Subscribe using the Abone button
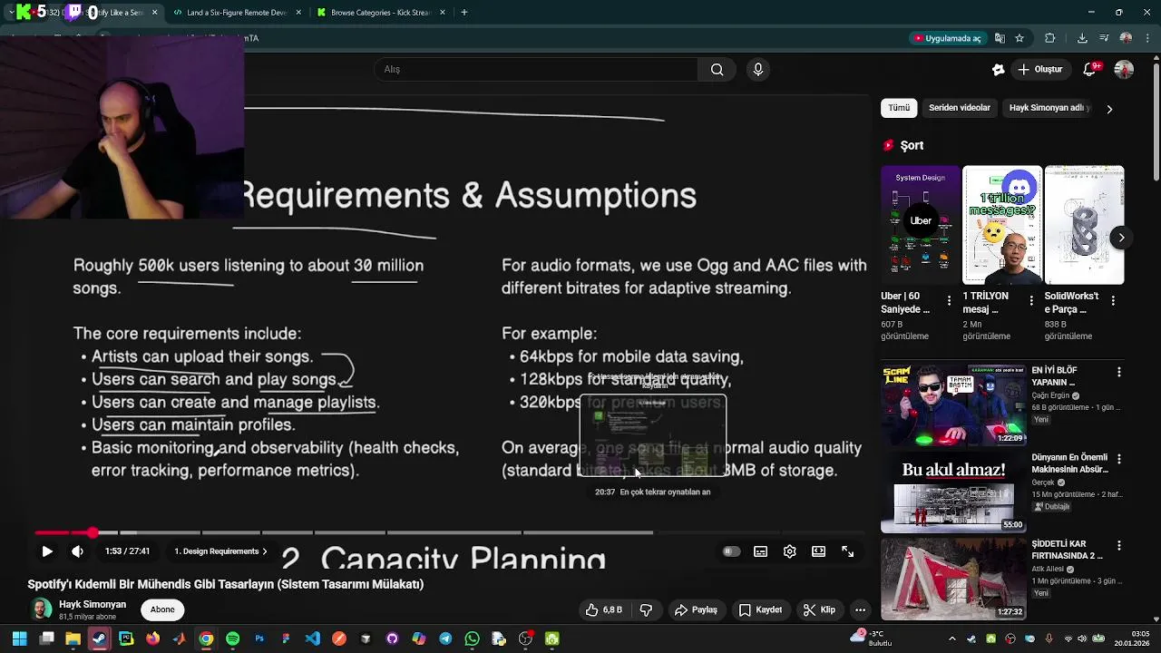The width and height of the screenshot is (1161, 653). 162,609
